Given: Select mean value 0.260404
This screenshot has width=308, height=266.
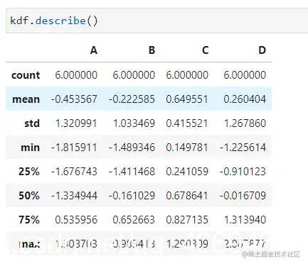Looking at the screenshot, I should click(245, 99).
